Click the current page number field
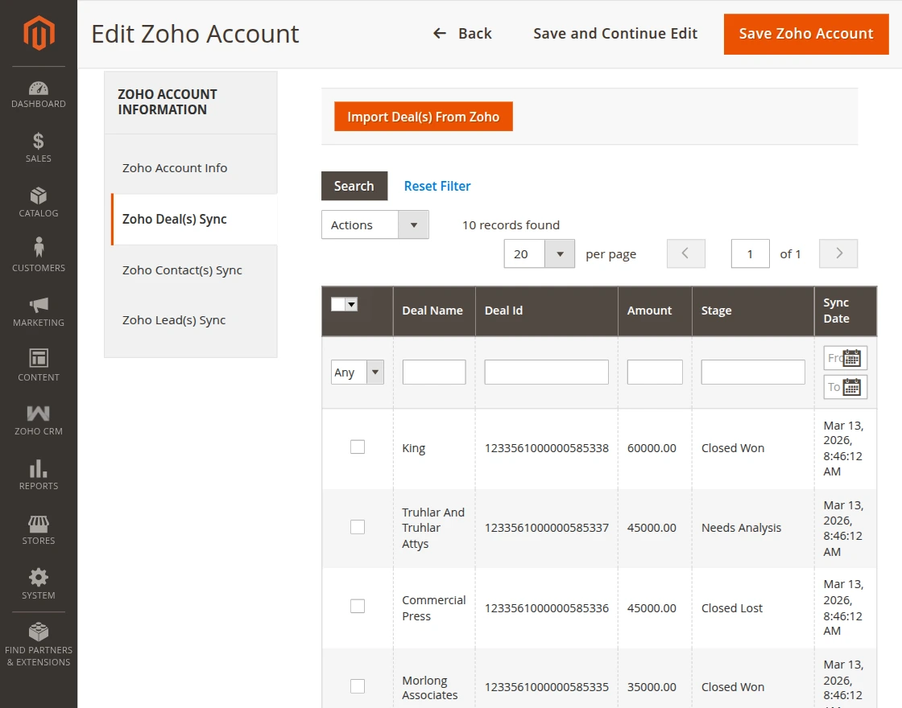The image size is (902, 708). (x=750, y=253)
